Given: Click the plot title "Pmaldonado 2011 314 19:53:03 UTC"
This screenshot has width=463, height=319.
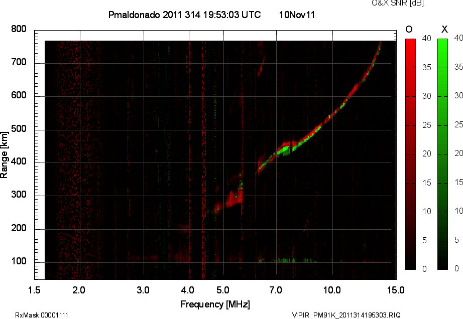Looking at the screenshot, I should 185,15.
